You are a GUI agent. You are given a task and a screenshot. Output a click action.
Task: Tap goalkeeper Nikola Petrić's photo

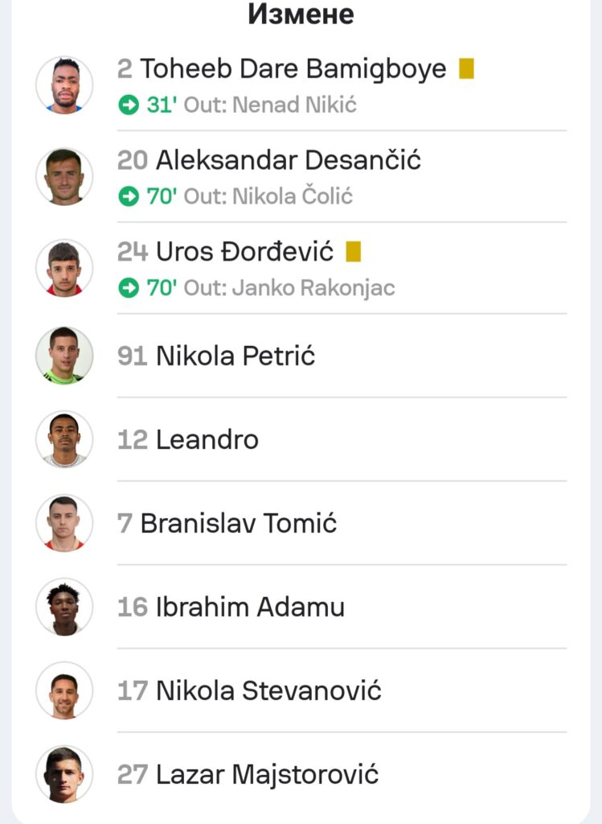(64, 356)
